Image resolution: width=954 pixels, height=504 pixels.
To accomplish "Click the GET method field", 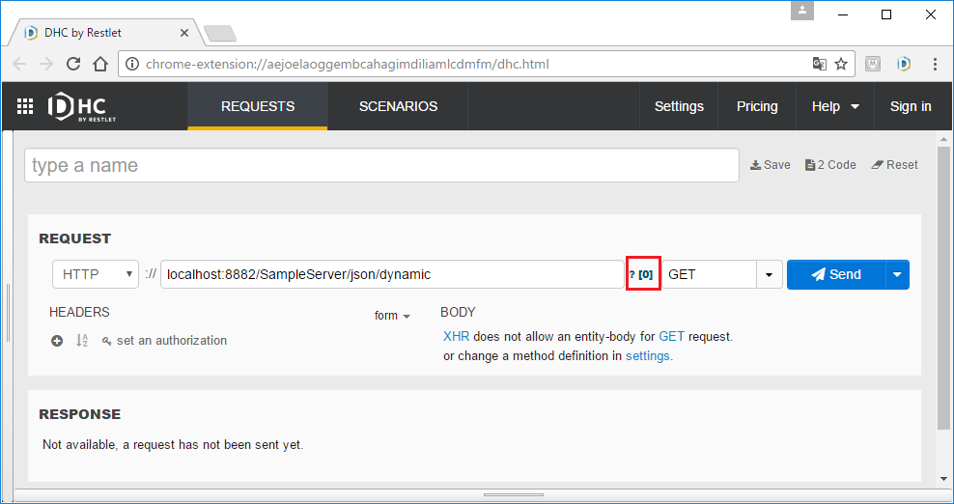I will (709, 274).
